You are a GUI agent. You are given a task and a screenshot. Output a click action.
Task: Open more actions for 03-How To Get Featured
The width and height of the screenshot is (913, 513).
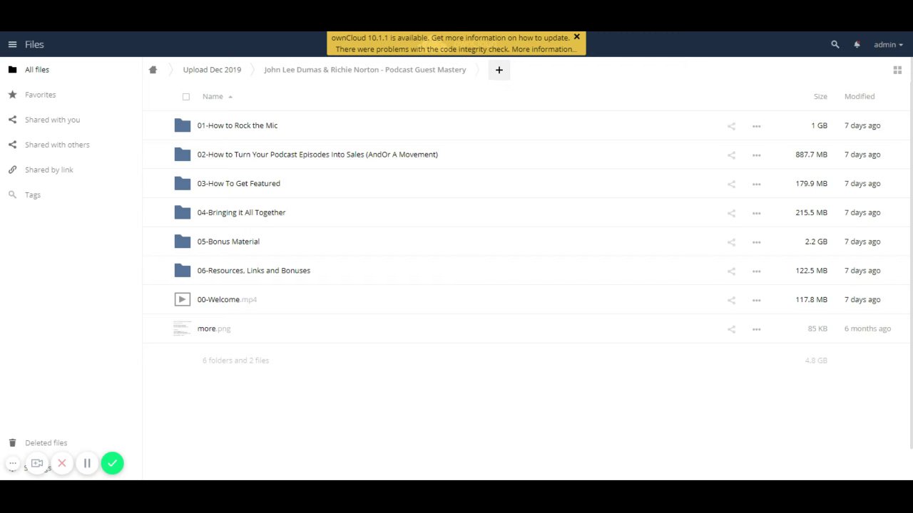click(757, 184)
